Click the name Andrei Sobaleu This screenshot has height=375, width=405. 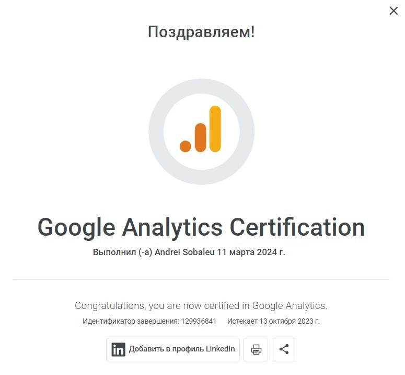pyautogui.click(x=184, y=252)
